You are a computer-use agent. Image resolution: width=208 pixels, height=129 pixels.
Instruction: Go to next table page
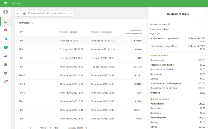click(30, 128)
